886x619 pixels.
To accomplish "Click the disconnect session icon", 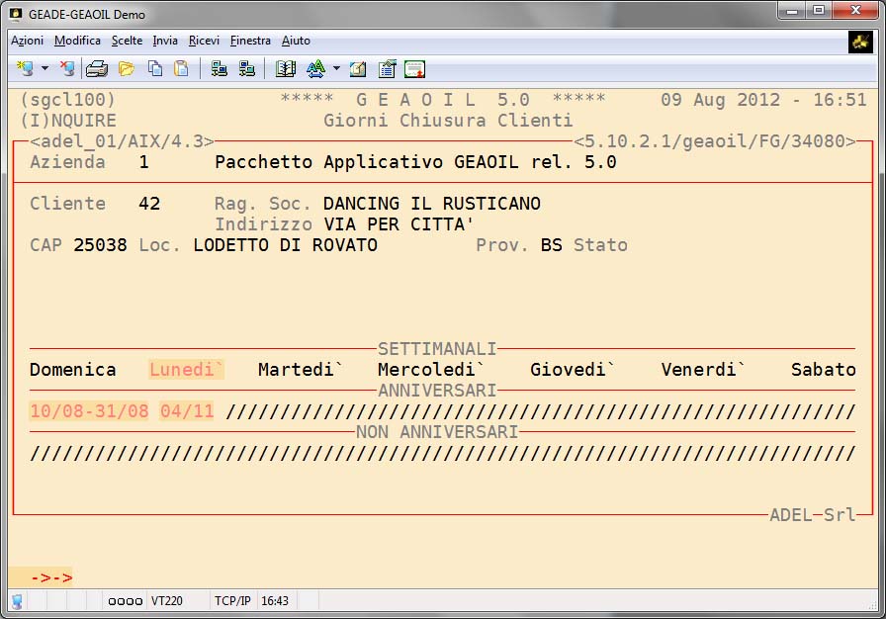I will (66, 69).
